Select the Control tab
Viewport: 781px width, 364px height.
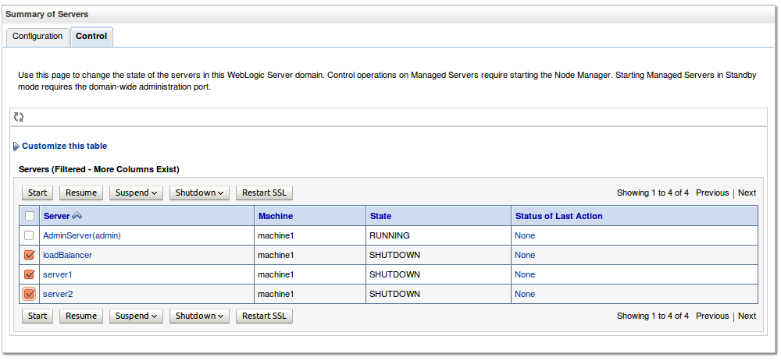point(91,37)
